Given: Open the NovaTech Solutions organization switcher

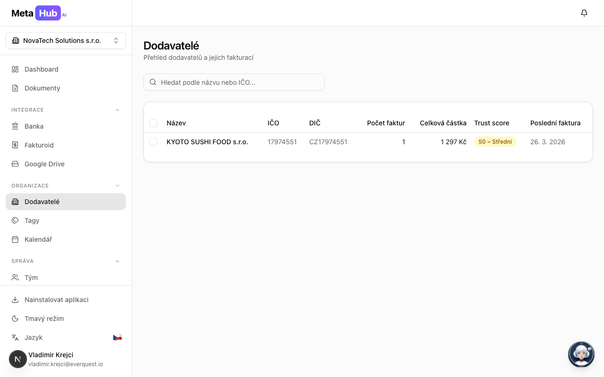Looking at the screenshot, I should [66, 41].
